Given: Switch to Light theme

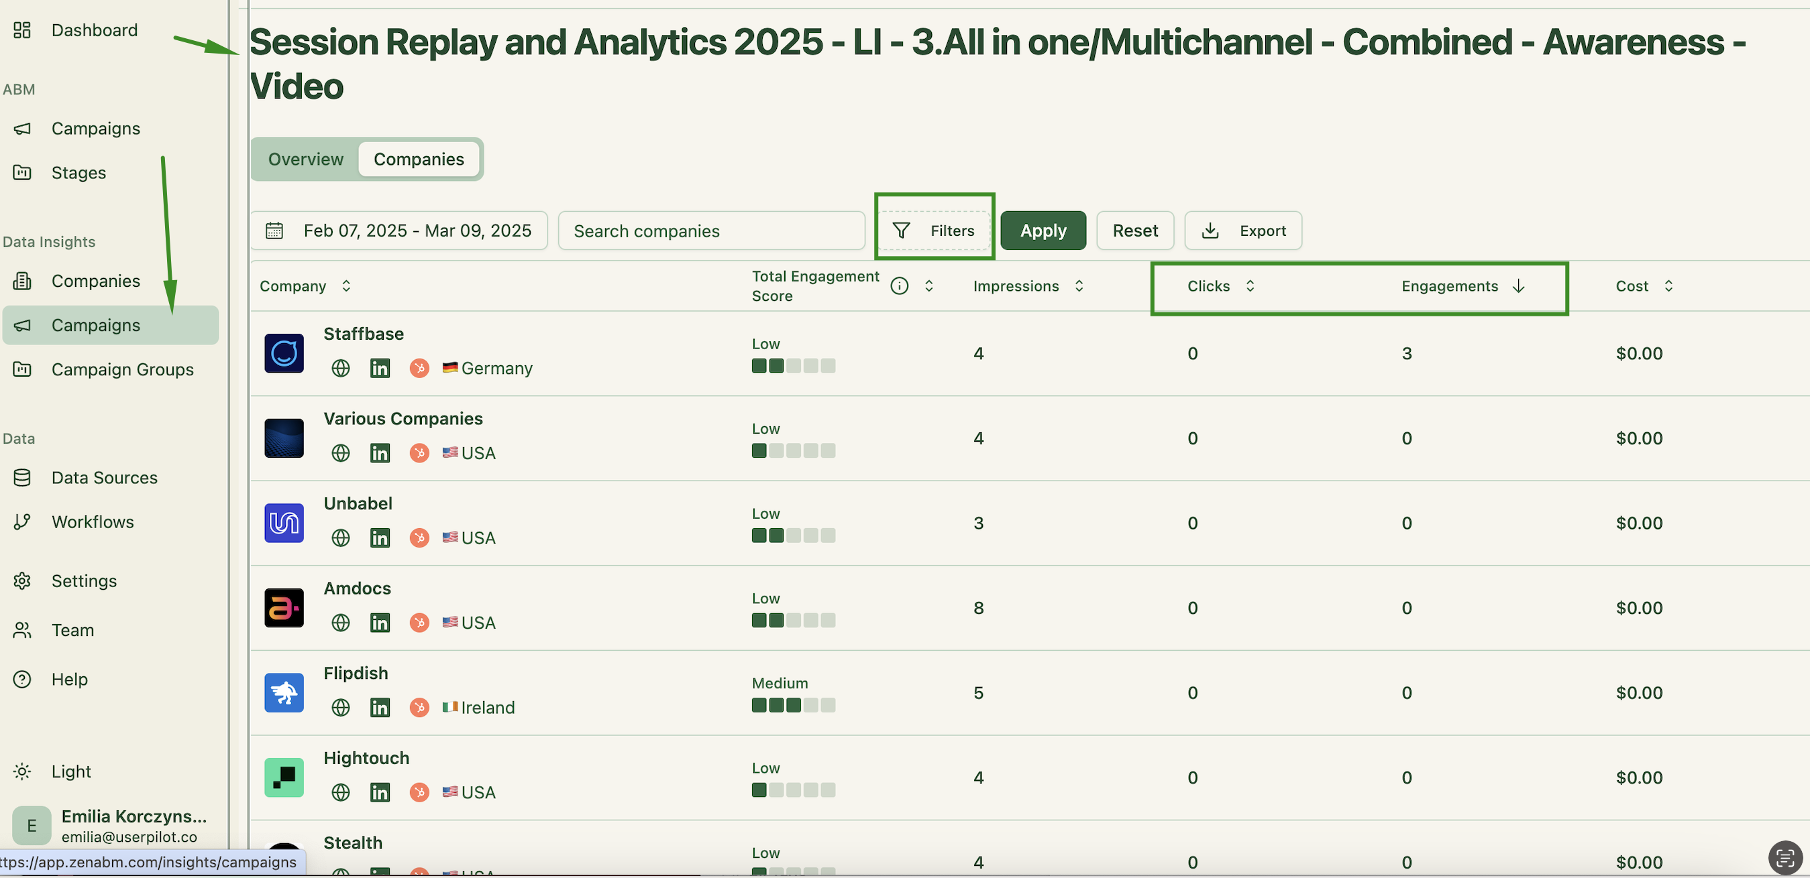Looking at the screenshot, I should 72,771.
